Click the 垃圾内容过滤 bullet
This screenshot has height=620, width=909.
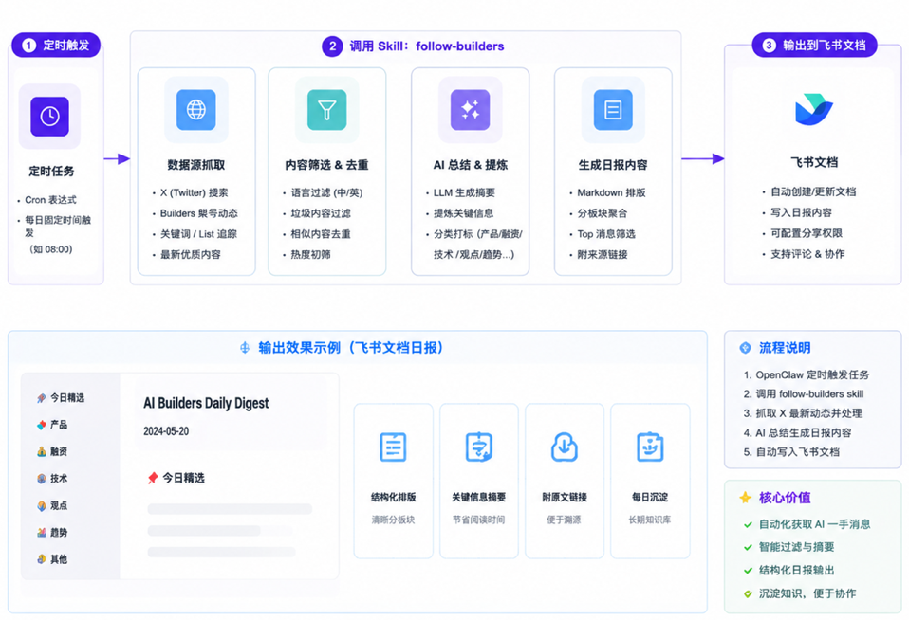pos(321,213)
